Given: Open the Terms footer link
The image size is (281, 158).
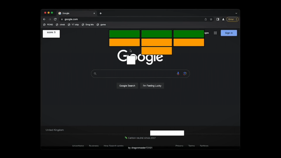Looking at the screenshot, I should (191, 146).
